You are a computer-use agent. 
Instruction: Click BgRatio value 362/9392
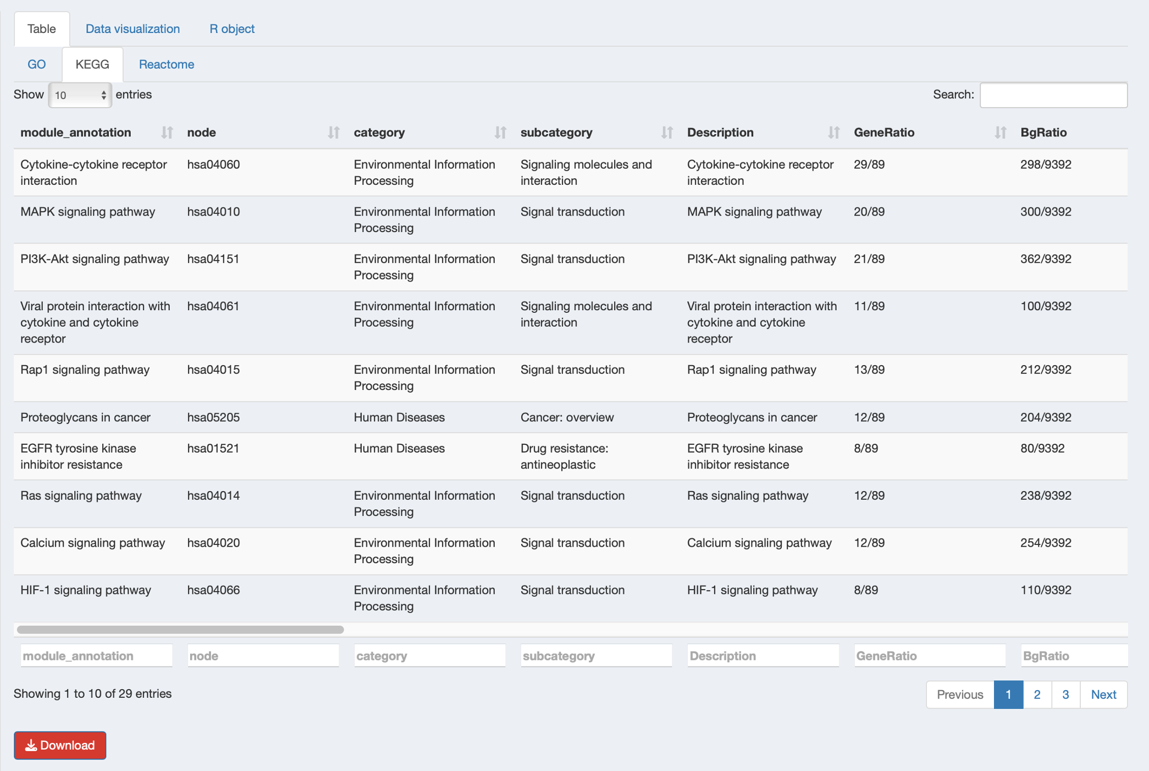tap(1046, 259)
